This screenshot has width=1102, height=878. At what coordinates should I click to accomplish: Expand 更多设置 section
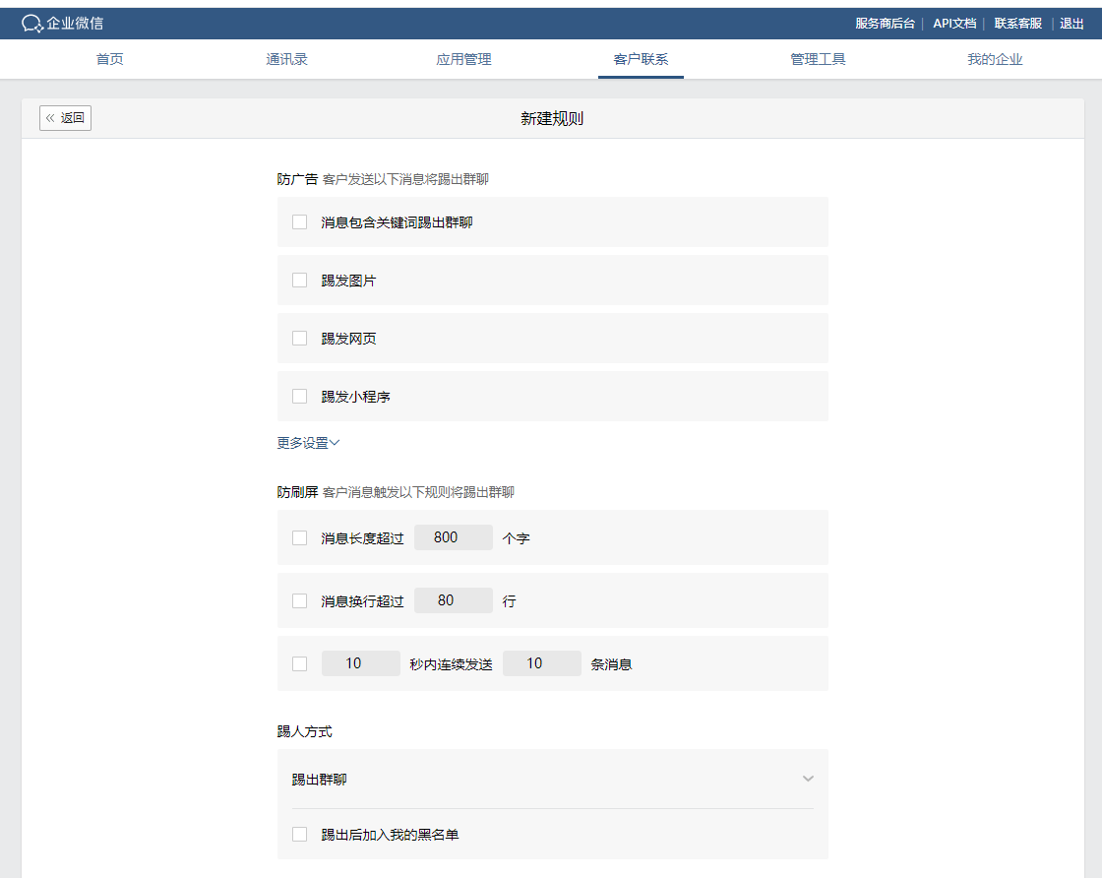[x=308, y=443]
